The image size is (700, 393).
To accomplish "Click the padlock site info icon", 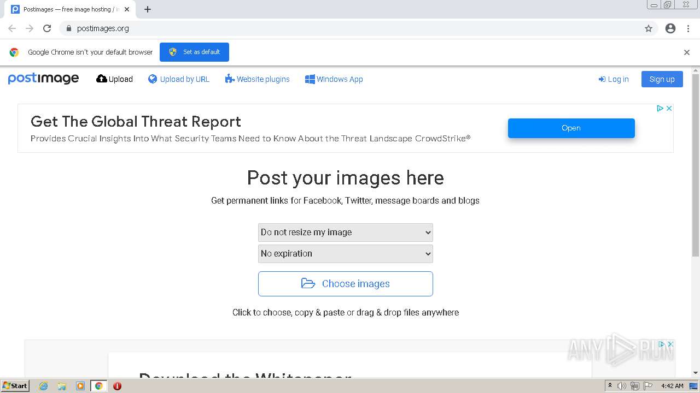I will tap(68, 28).
